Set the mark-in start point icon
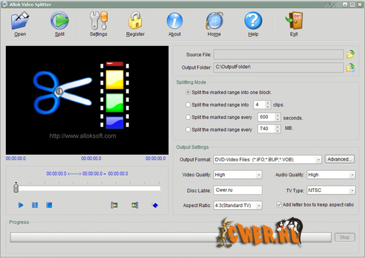The width and height of the screenshot is (365, 258). click(x=114, y=205)
